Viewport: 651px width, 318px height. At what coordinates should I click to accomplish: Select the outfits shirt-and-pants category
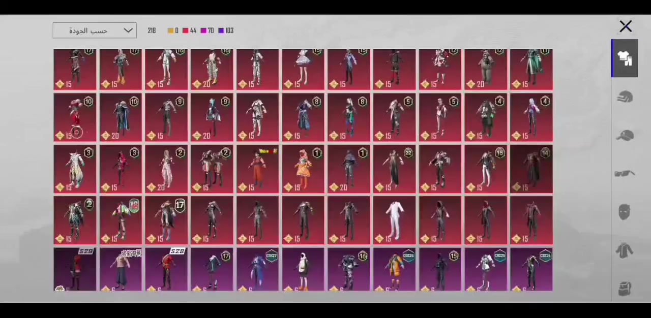(625, 58)
